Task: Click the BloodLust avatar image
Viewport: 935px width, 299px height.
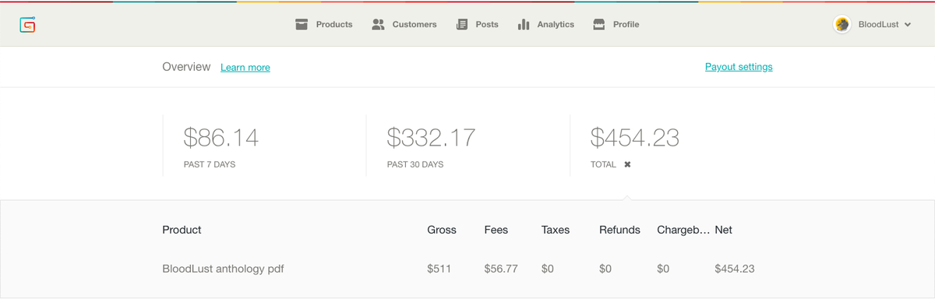Action: coord(842,25)
